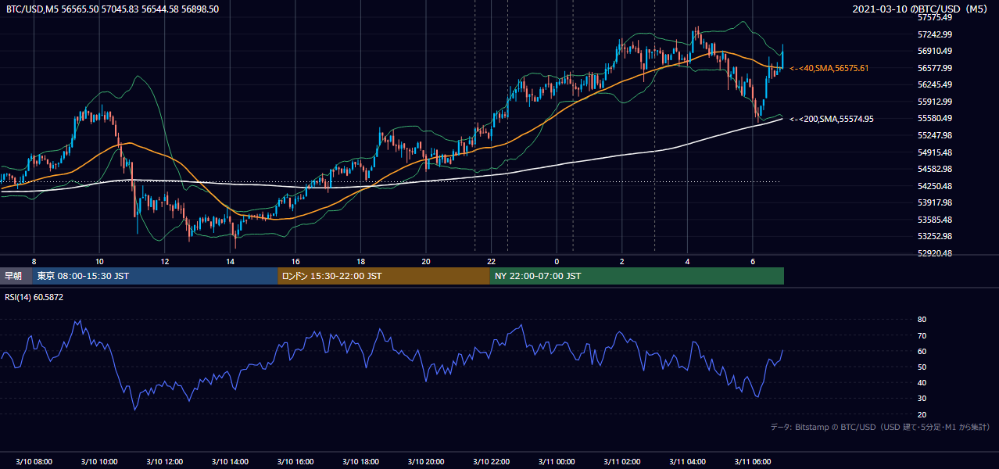Image resolution: width=999 pixels, height=469 pixels.
Task: Click the RSI axis value 70
Action: pos(922,335)
